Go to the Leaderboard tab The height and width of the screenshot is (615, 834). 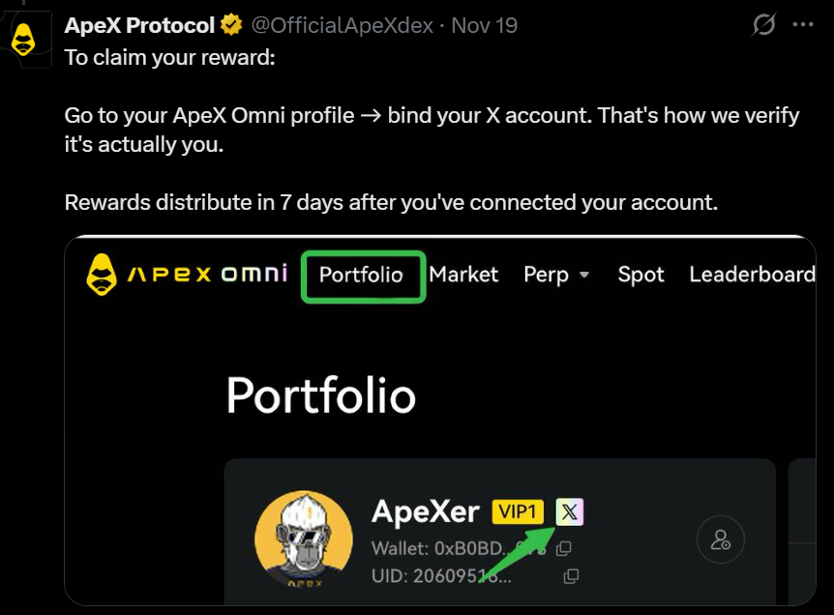coord(752,275)
